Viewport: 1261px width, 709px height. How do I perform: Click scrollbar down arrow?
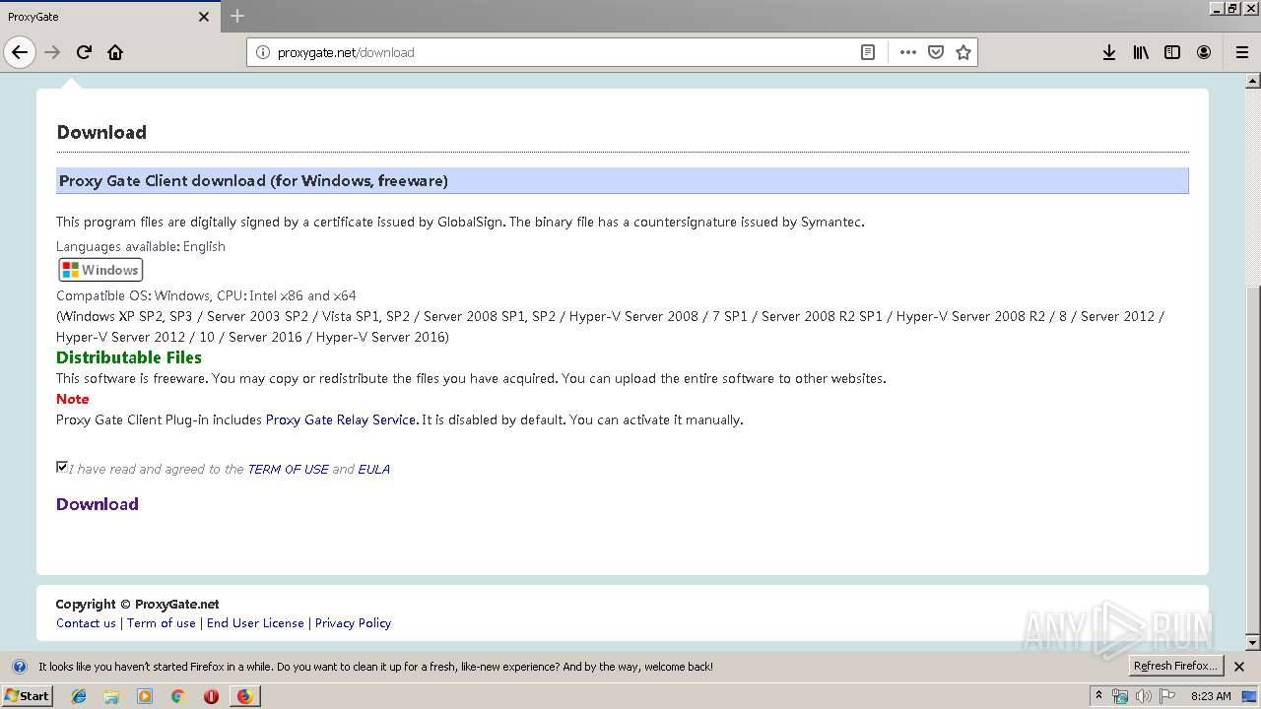tap(1253, 643)
